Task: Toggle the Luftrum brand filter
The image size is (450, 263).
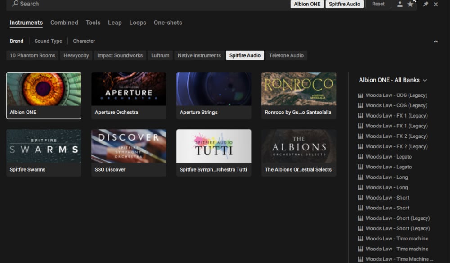Action: click(x=160, y=55)
